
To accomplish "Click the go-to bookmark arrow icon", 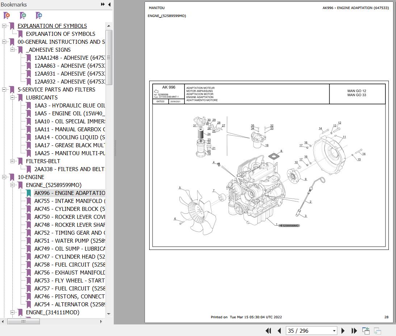I will 39,16.
